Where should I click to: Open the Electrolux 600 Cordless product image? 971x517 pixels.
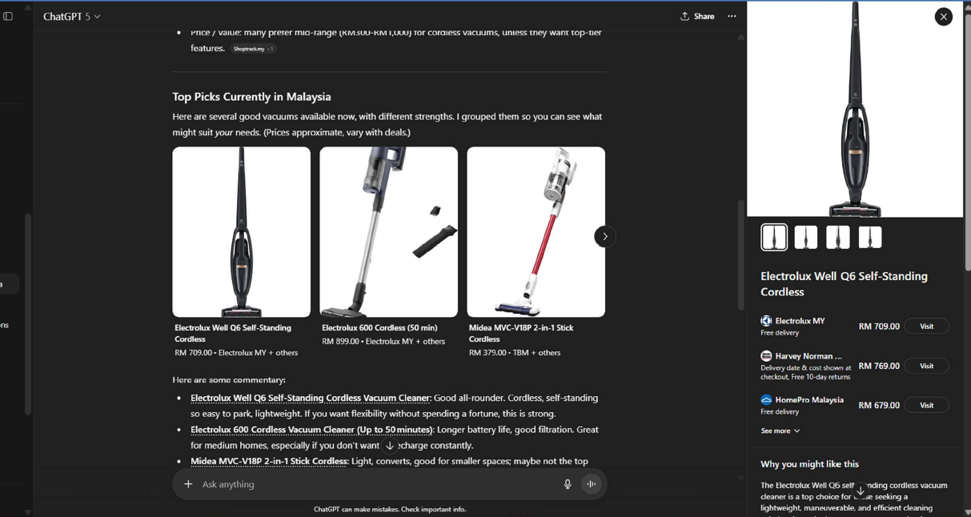coord(389,232)
